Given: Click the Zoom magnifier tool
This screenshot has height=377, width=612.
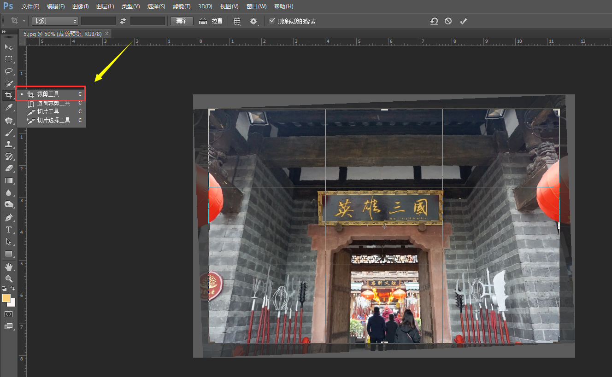Looking at the screenshot, I should tap(8, 278).
